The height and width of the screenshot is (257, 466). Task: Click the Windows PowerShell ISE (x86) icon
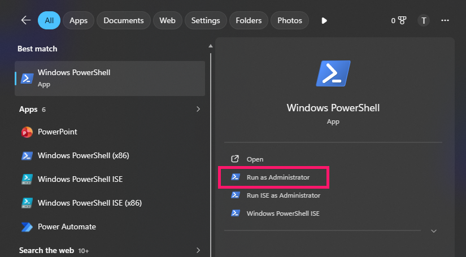click(x=27, y=203)
